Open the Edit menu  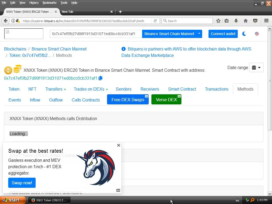(13, 3)
